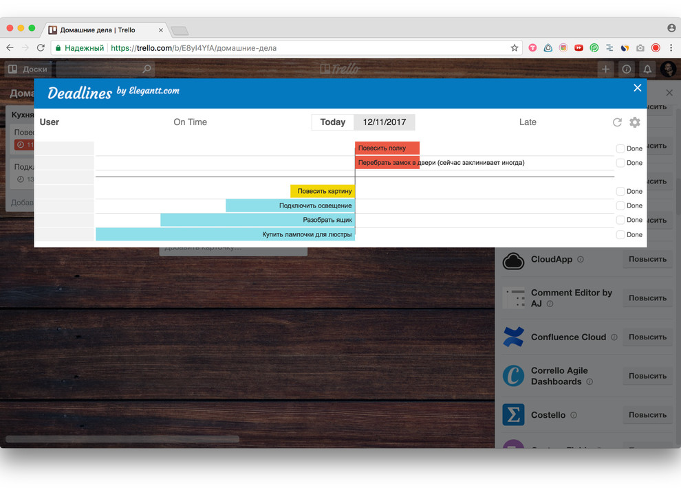The width and height of the screenshot is (681, 492).
Task: Tick Done beside 'Купить лампочки для люстры'
Action: [620, 234]
